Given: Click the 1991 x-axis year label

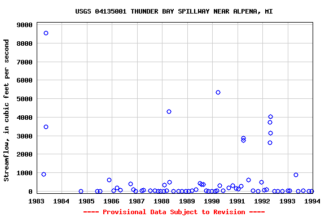Looking at the screenshot, I should coord(238,201).
